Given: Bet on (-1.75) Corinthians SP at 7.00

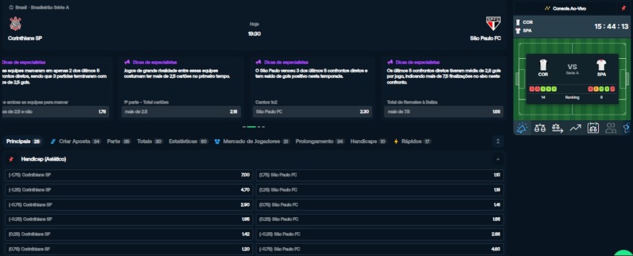Looking at the screenshot, I should click(x=129, y=175).
